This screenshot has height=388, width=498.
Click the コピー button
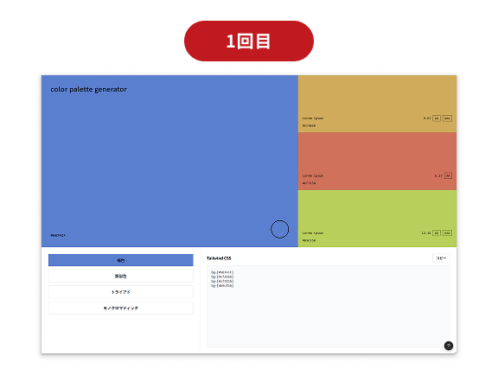[441, 258]
